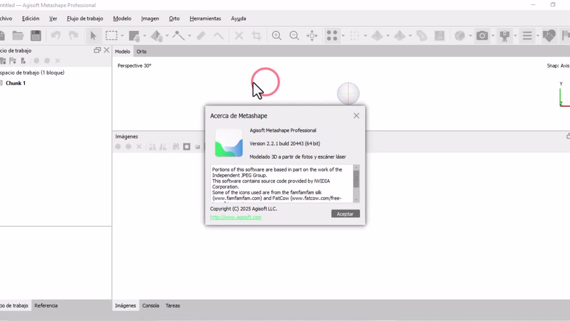Click the workspace panel float/undock icon
The width and height of the screenshot is (570, 321).
click(97, 50)
